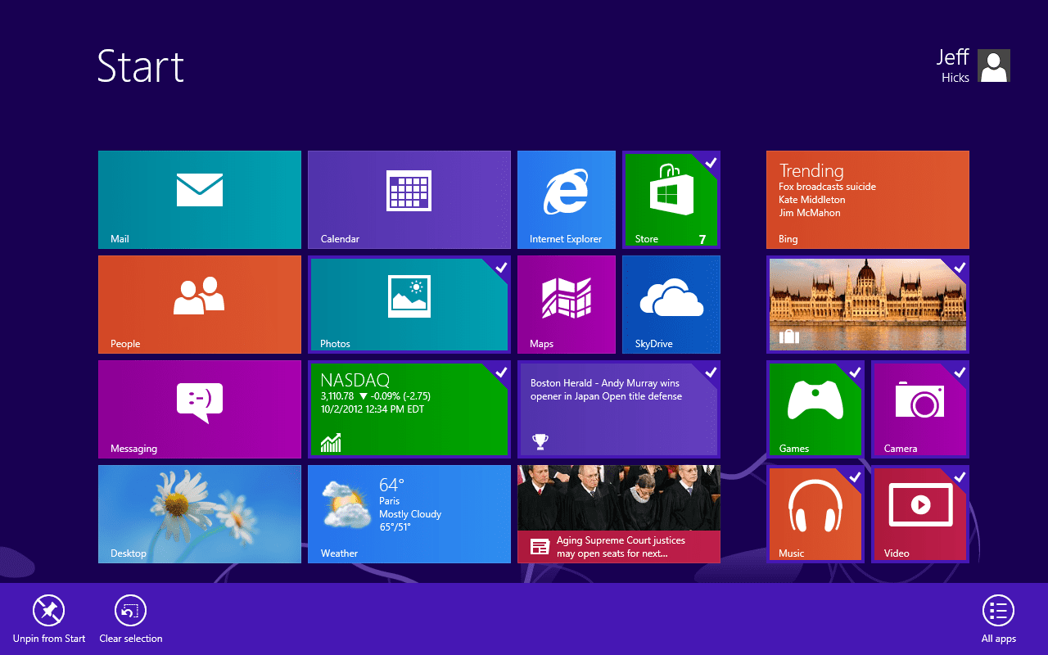Open the Music tile
Viewport: 1048px width, 655px height.
click(x=815, y=514)
